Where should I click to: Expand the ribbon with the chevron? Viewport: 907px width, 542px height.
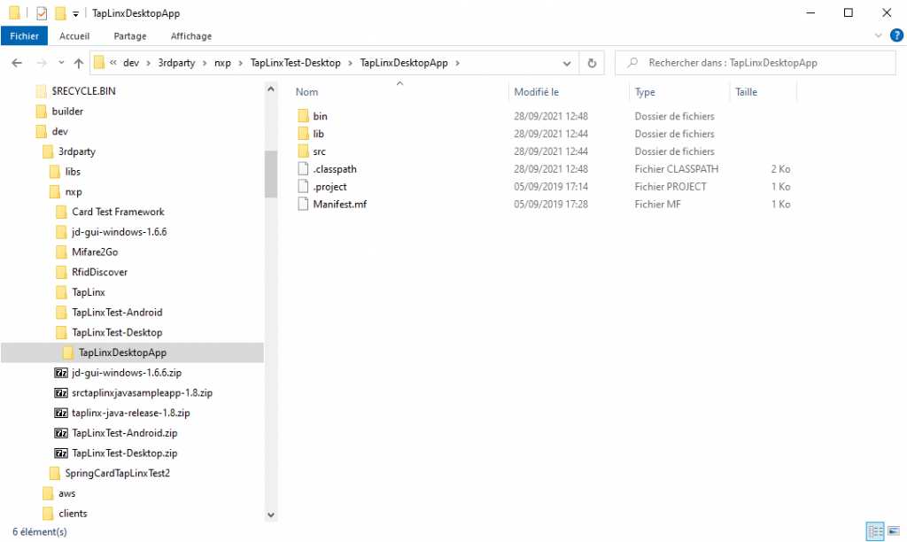pyautogui.click(x=878, y=35)
